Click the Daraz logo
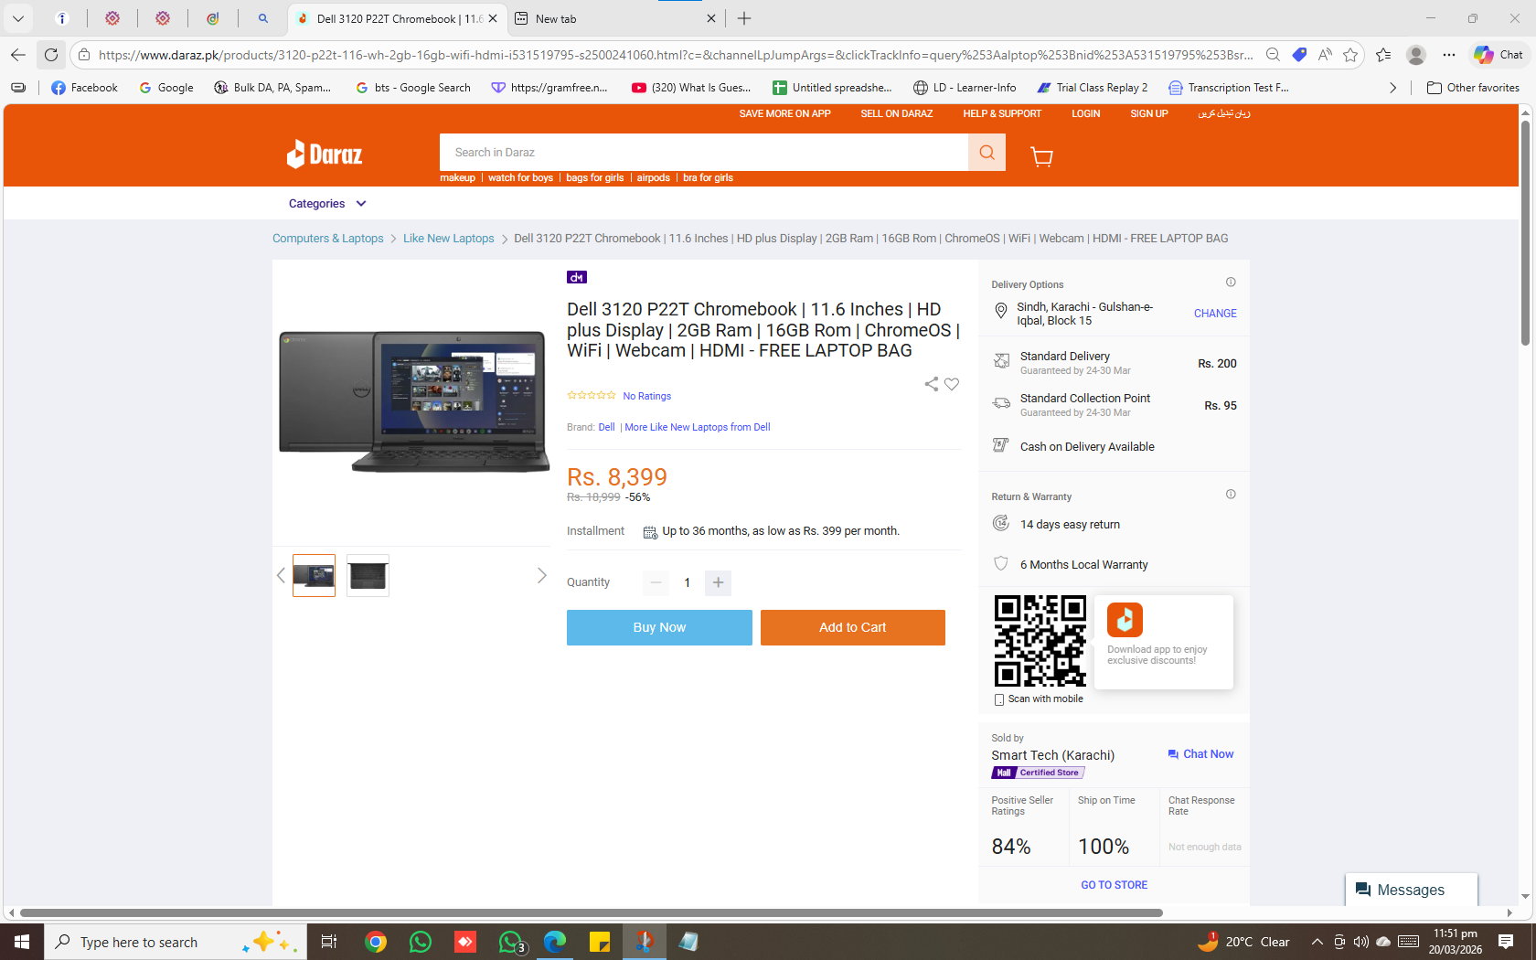1536x960 pixels. [x=325, y=154]
